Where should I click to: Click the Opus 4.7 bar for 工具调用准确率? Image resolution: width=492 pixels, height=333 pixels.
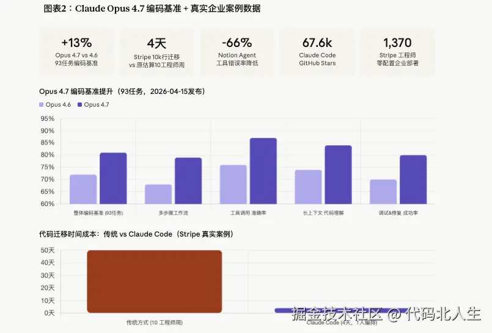click(263, 171)
